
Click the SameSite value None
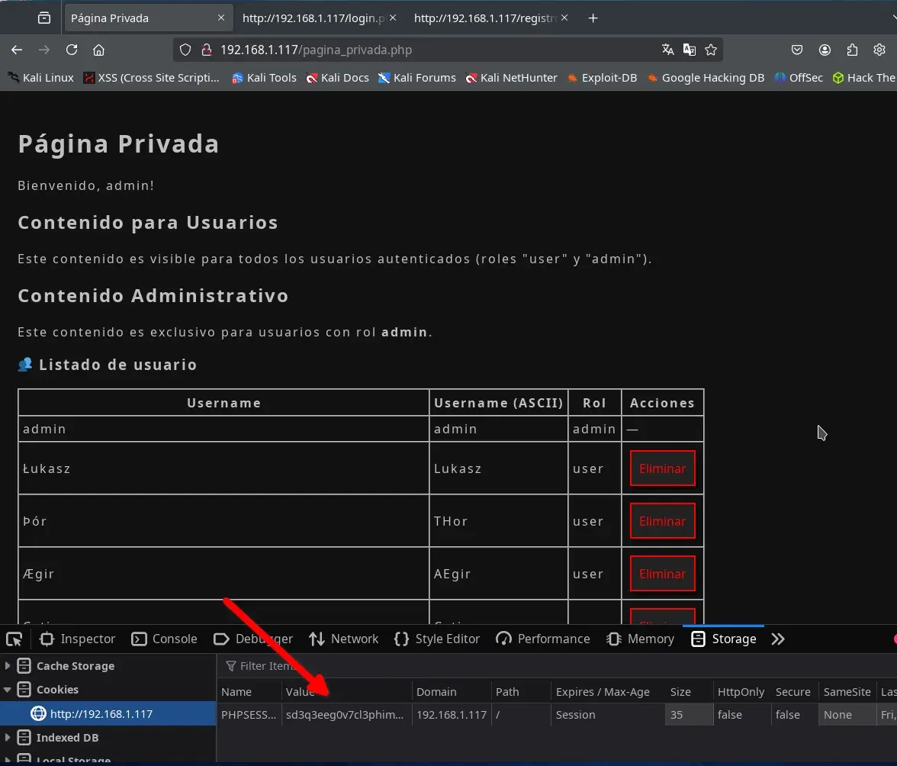[x=847, y=715]
